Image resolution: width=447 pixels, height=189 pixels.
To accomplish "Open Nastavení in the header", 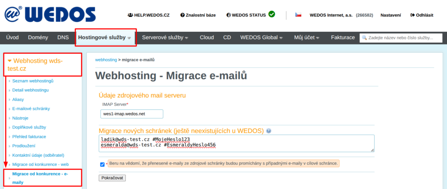I will [x=391, y=15].
